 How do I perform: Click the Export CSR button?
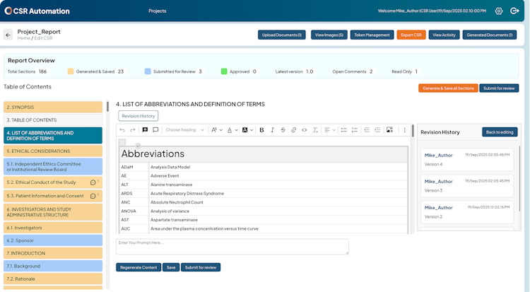(411, 35)
